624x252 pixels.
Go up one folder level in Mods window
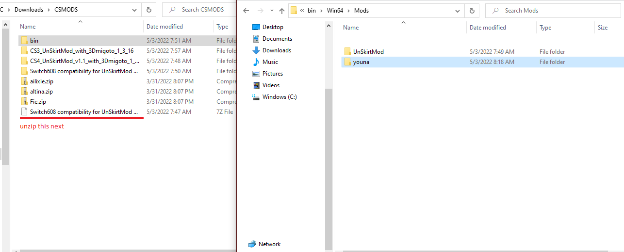(x=282, y=11)
